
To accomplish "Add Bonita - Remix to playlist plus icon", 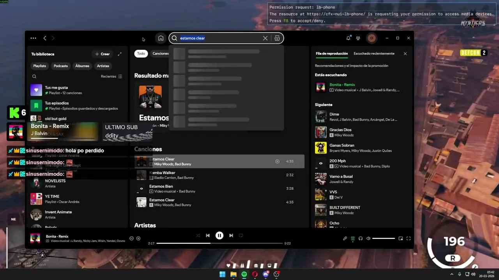I will tap(138, 238).
